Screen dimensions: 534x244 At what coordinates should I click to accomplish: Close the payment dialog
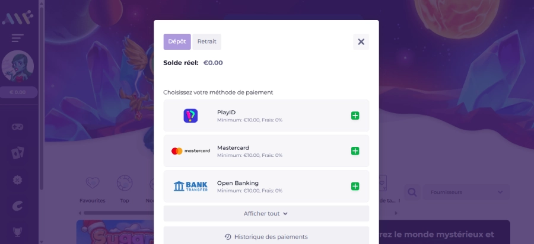coord(361,41)
